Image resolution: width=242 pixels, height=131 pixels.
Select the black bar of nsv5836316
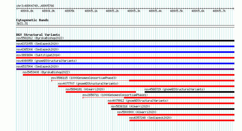tap(173, 109)
